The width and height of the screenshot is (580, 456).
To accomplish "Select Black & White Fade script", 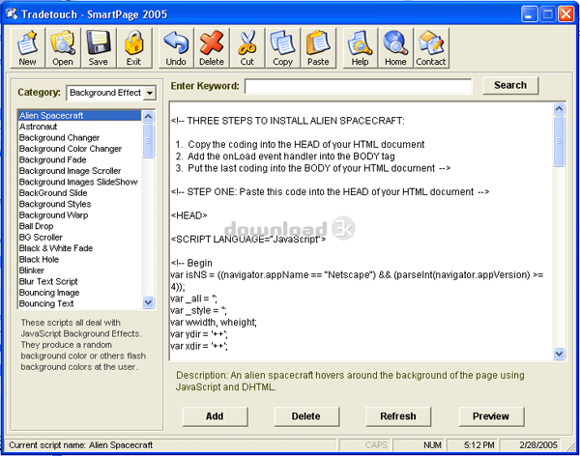I will click(79, 248).
